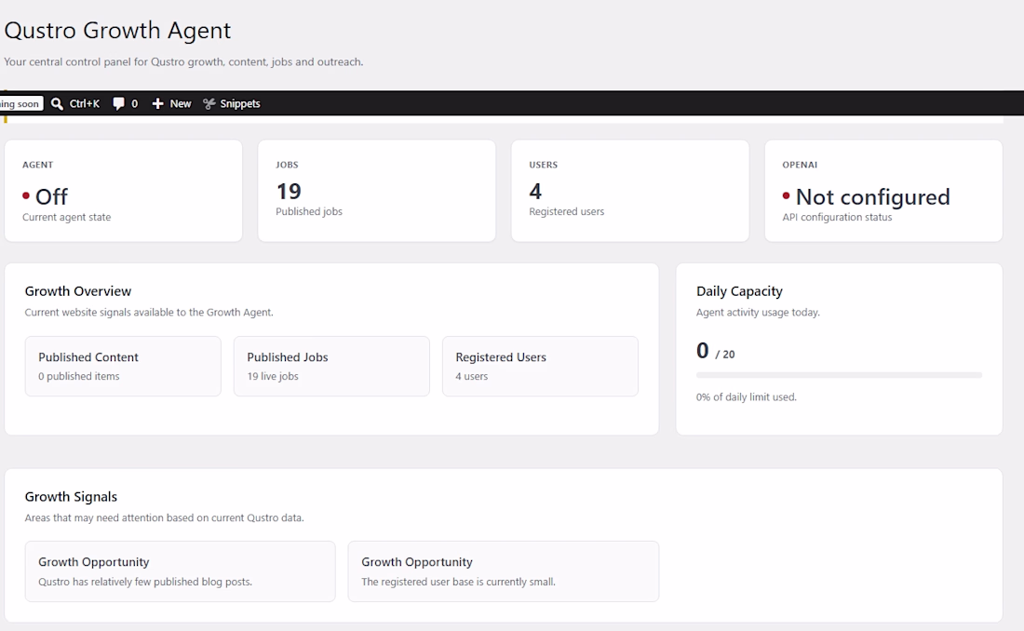Click the 'coming soon' badge
The height and width of the screenshot is (631, 1024).
(20, 104)
